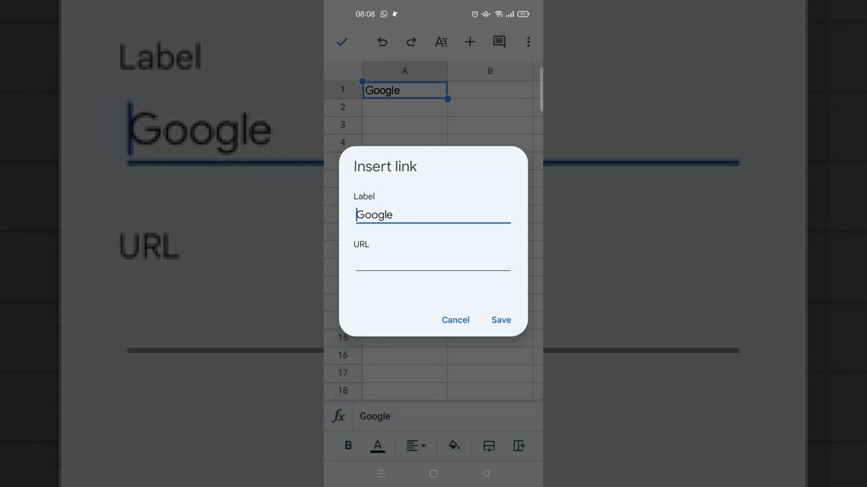Image resolution: width=867 pixels, height=487 pixels.
Task: Open the text formatting options icon
Action: 441,42
